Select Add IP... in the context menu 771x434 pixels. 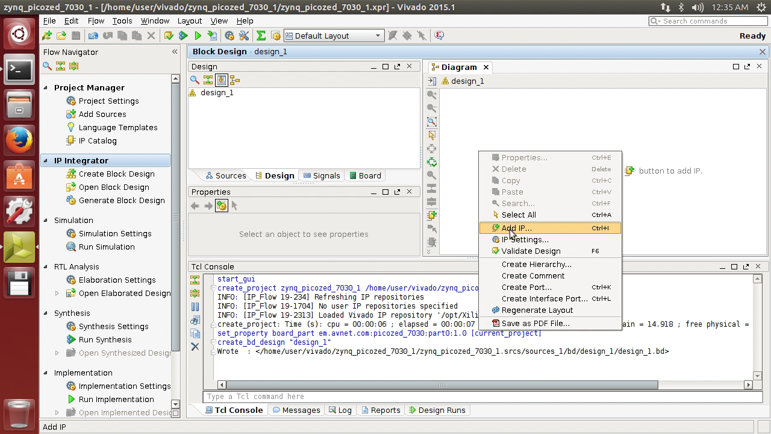click(549, 228)
